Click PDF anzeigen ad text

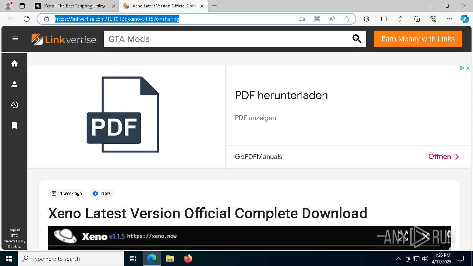click(255, 118)
